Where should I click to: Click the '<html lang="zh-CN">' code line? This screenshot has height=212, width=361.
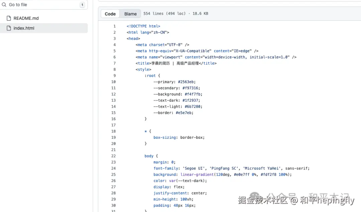tap(148, 32)
